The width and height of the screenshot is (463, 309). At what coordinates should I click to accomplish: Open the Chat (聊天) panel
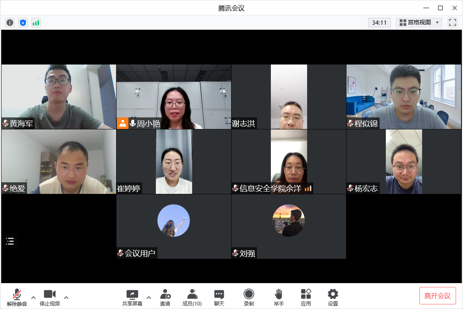tap(219, 297)
